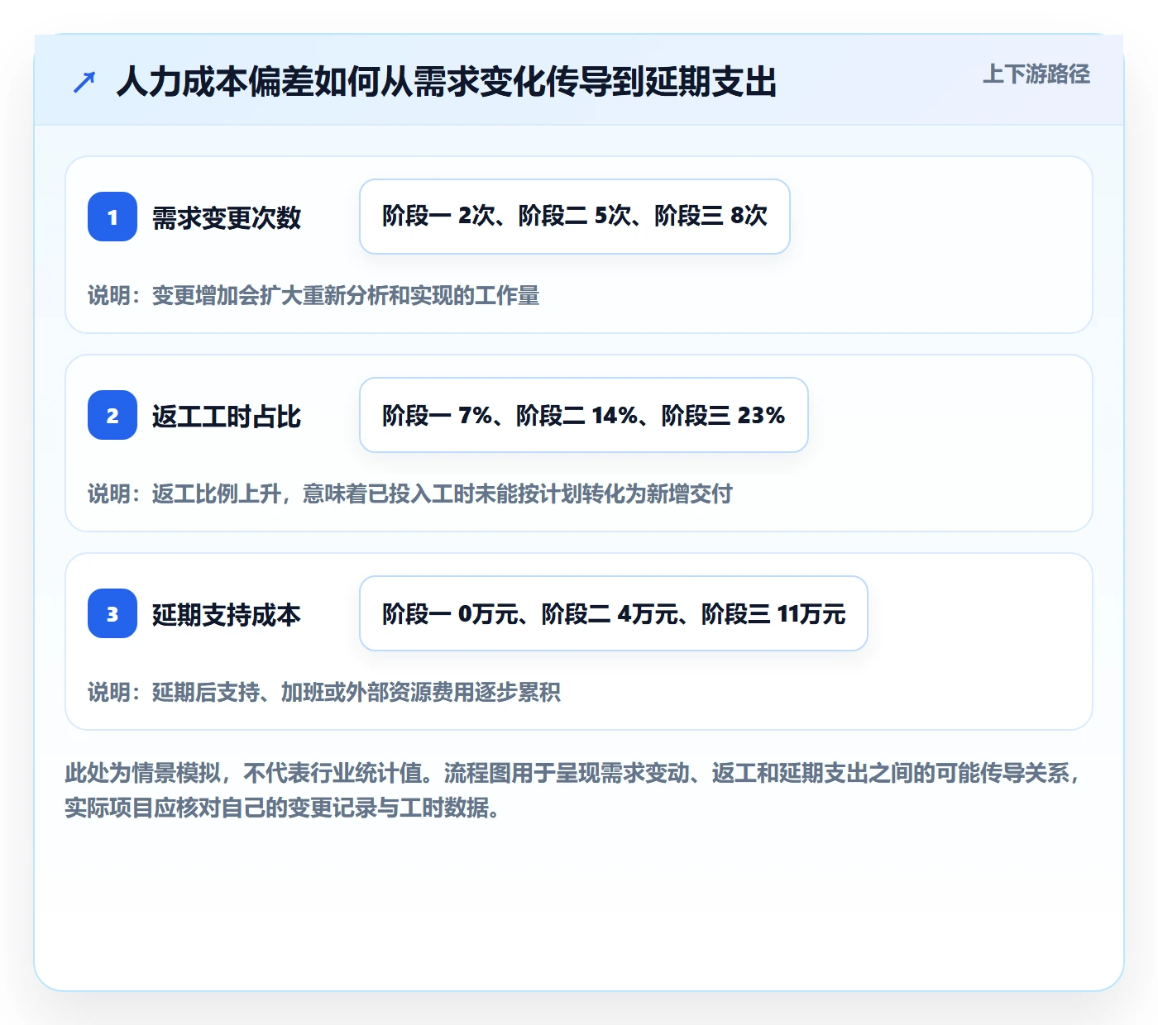Viewport: 1158px width, 1025px height.
Task: Click the value box 阶段一 2次、阶段二 5次、阶段三 8次
Action: (x=575, y=217)
